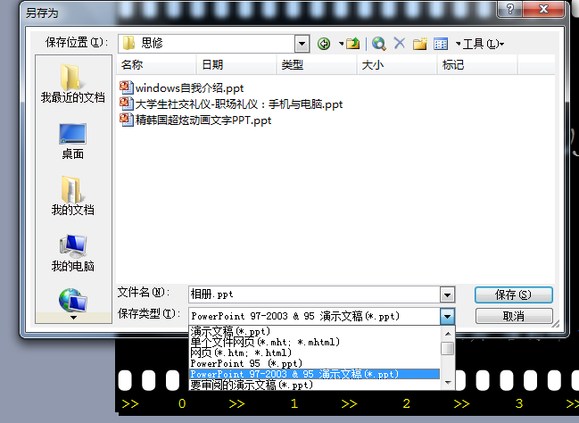This screenshot has height=423, width=579.
Task: Open dialog help with the question mark
Action: (510, 9)
